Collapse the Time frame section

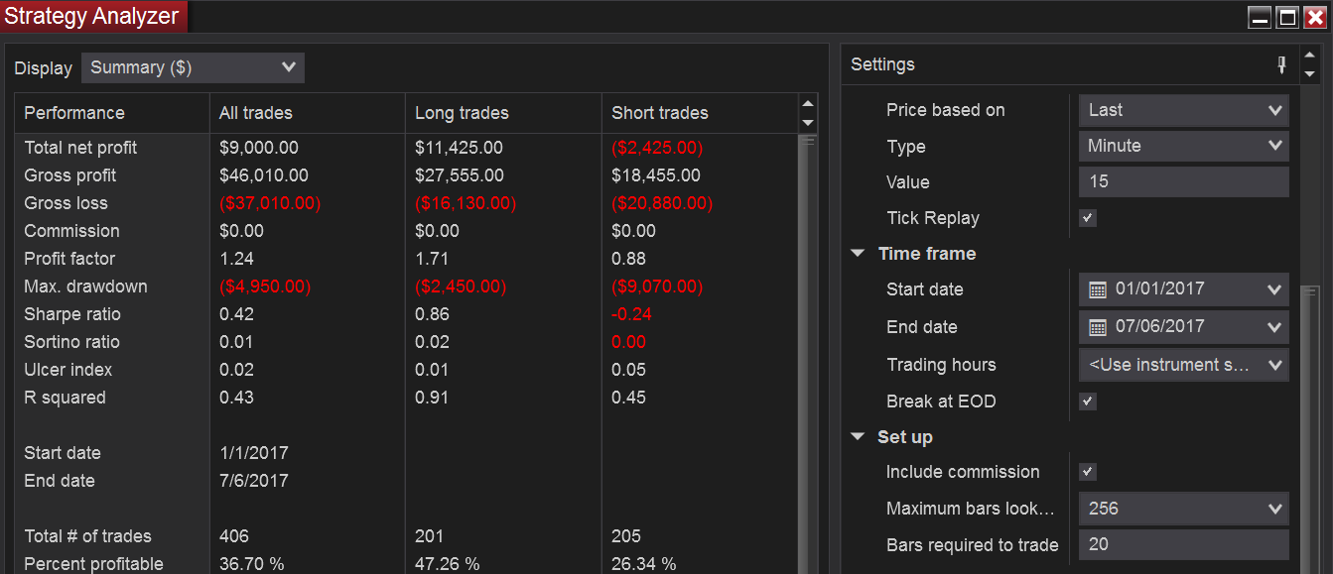click(x=858, y=254)
